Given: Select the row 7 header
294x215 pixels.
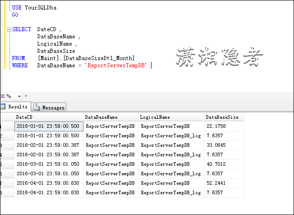Looking at the screenshot, I should pos(7,183).
